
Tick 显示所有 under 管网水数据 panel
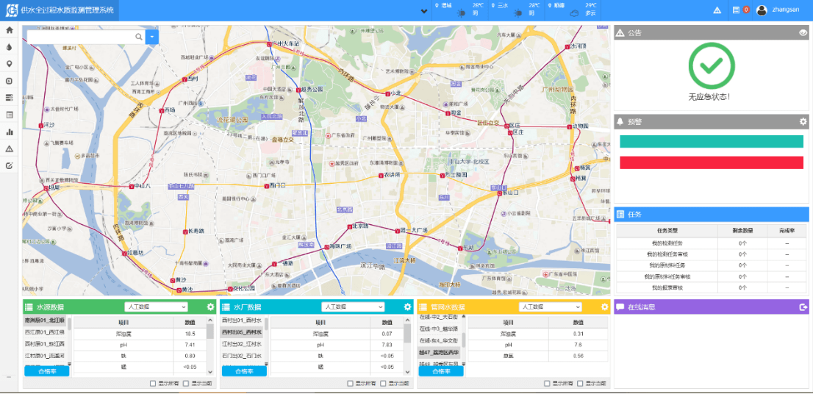546,383
